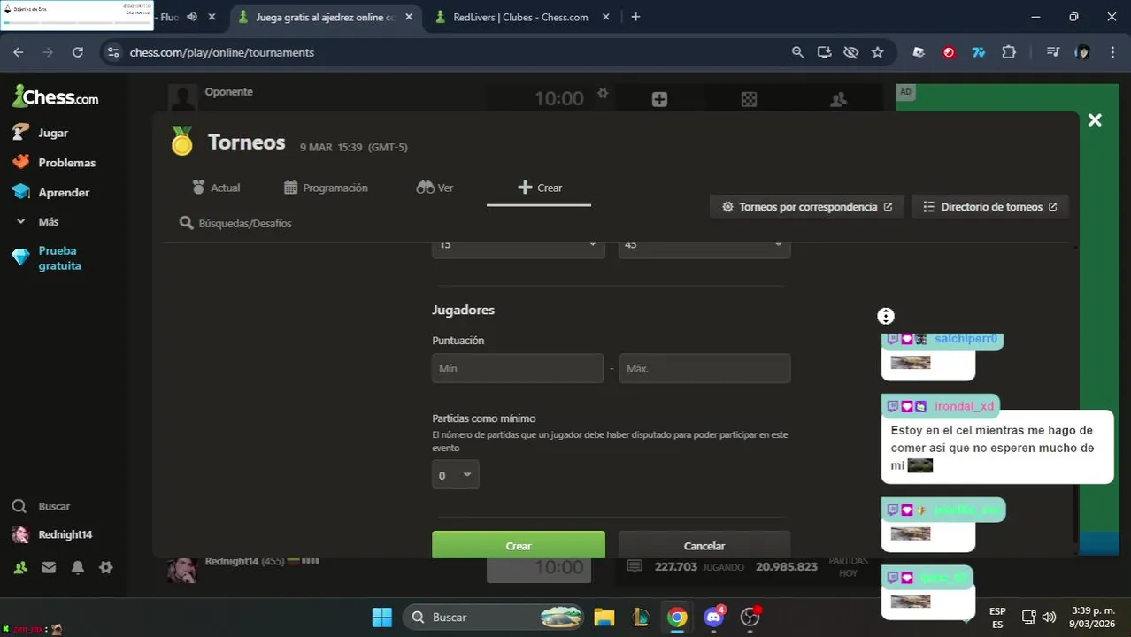Open the volume control in system tray
Viewport: 1131px width, 637px height.
(x=1049, y=617)
